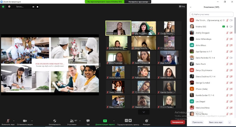Screen dimensions: 236x127
Task: Toggle Vita Tsirulnik muted microphone icon
Action: tap(227, 20)
